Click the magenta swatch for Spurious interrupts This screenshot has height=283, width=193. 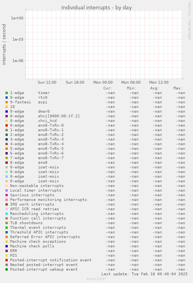pos(7,195)
